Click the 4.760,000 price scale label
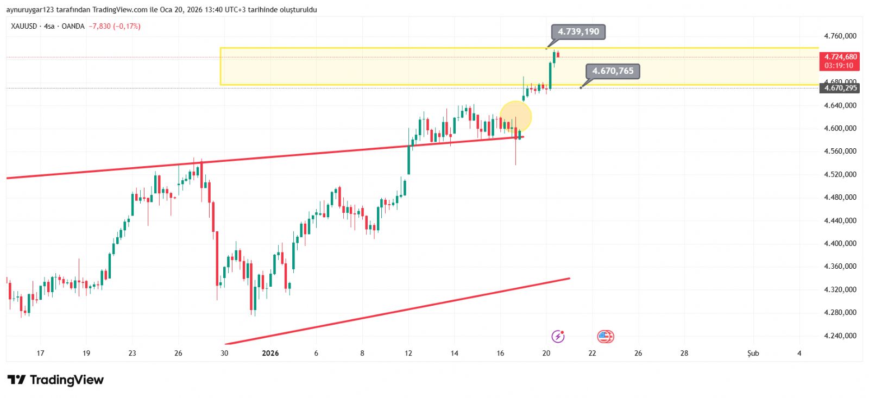Screen dimensions: 869x398 point(840,36)
